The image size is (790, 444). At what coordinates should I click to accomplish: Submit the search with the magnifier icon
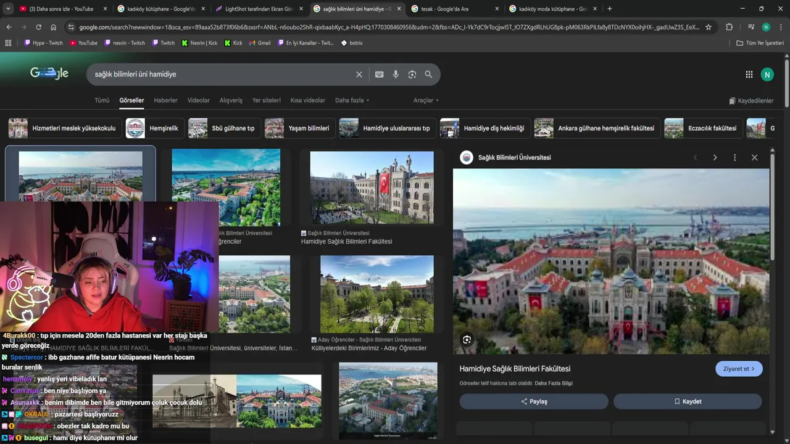pyautogui.click(x=428, y=75)
